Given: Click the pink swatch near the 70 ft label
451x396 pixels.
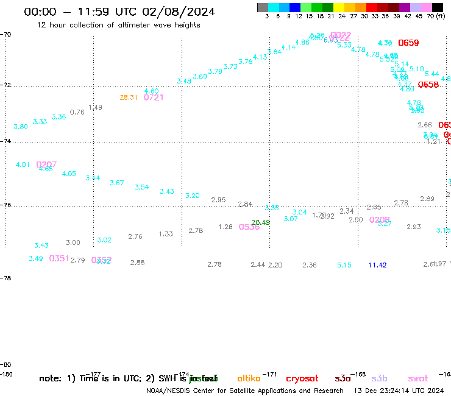Looking at the screenshot, I should (426, 7).
